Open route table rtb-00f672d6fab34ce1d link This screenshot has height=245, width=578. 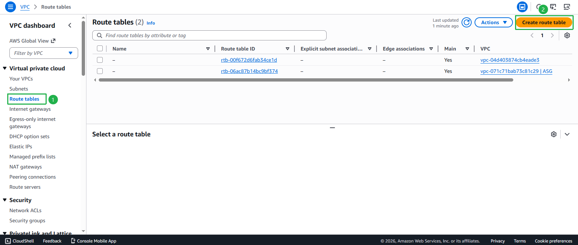pos(249,60)
